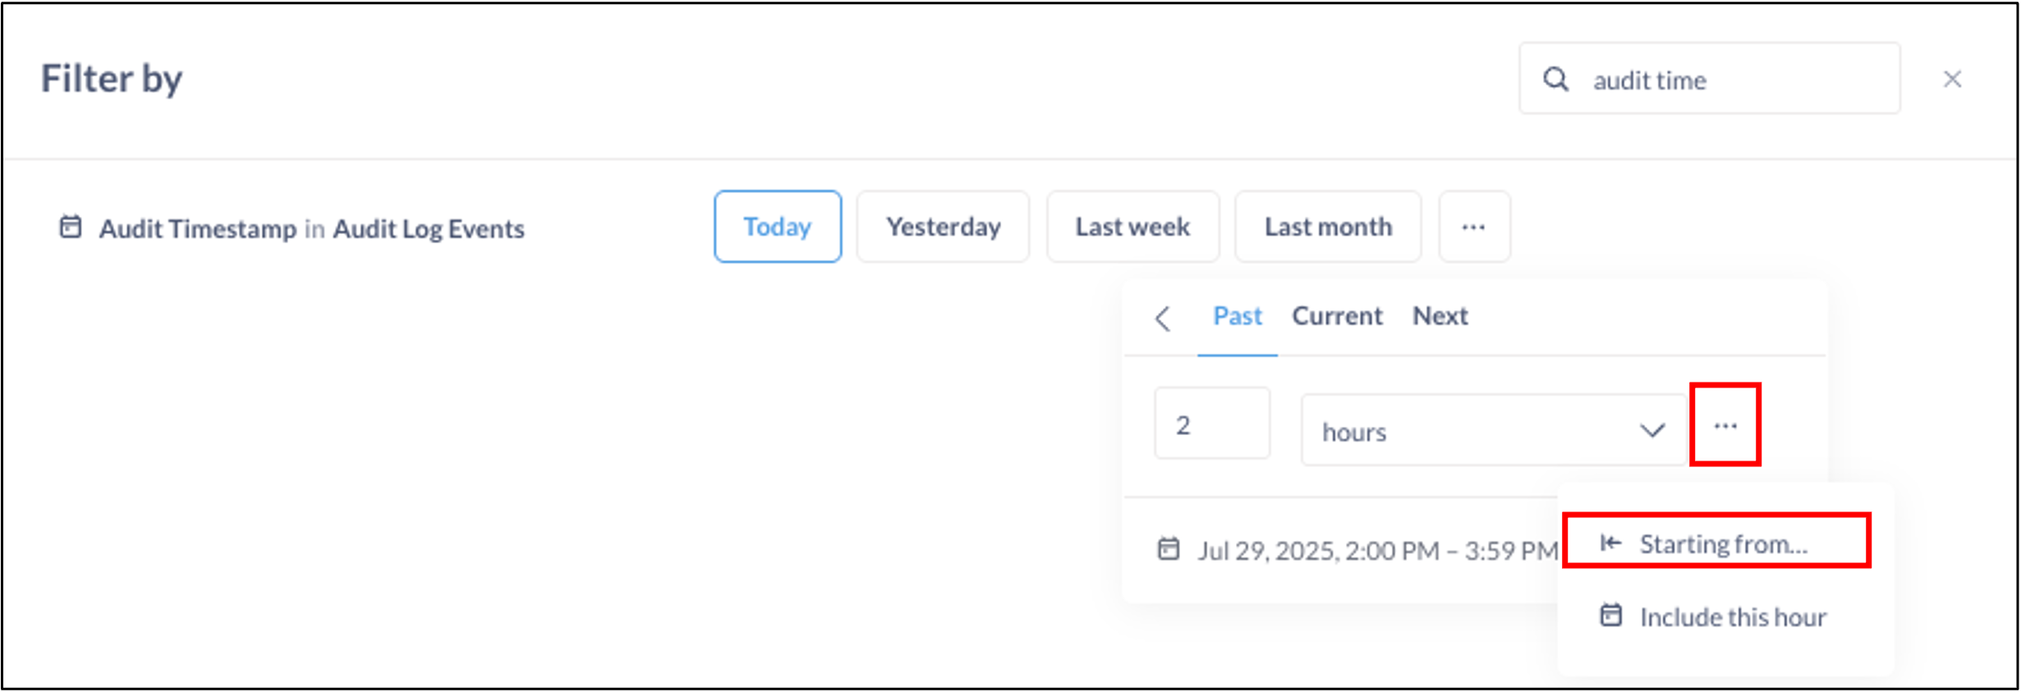Viewport: 2021px width, 692px height.
Task: Click the calendar icon beside the date range
Action: pos(1168,549)
